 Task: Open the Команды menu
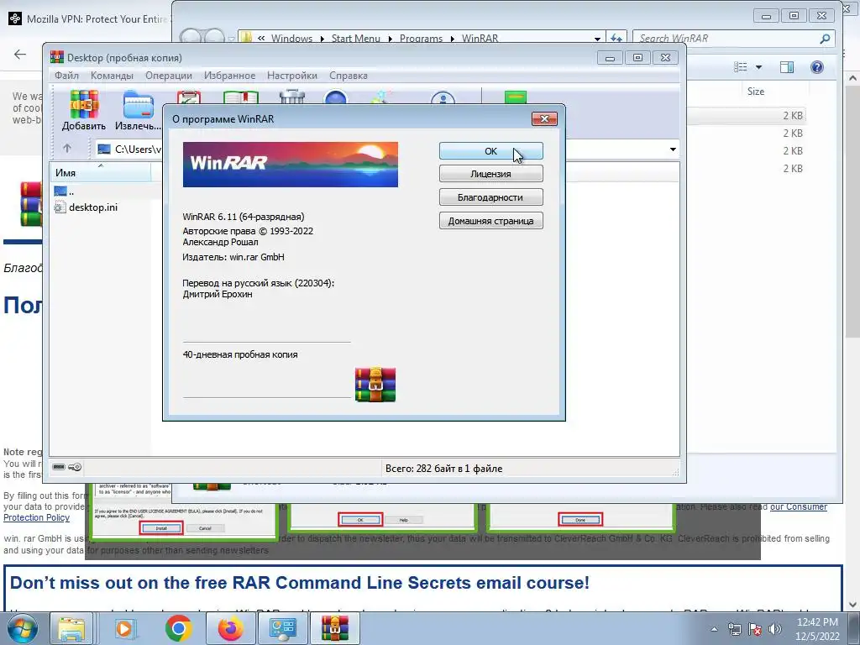pos(112,76)
